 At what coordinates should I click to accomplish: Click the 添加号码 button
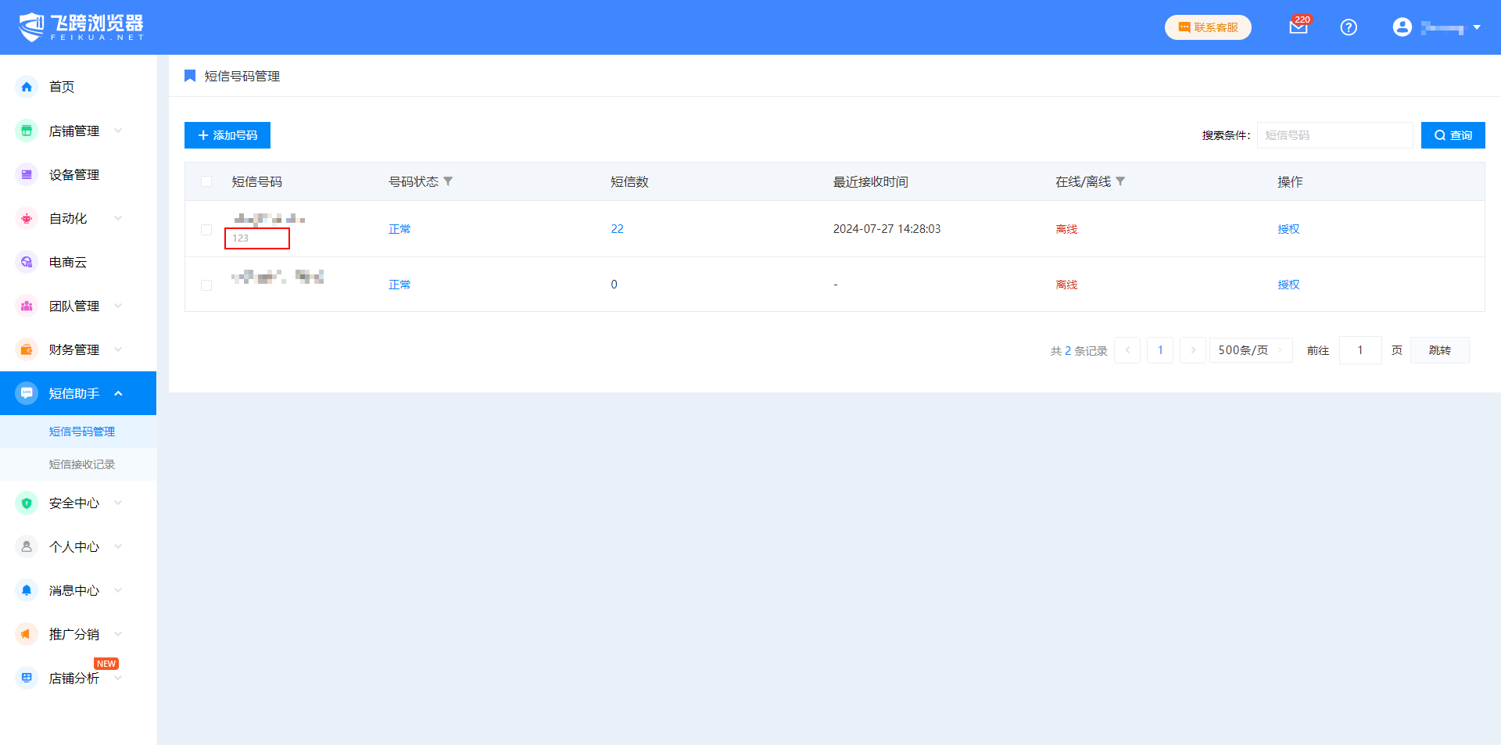(x=227, y=135)
